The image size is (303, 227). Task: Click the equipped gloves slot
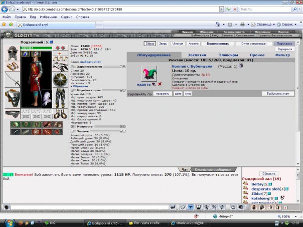click(x=60, y=66)
